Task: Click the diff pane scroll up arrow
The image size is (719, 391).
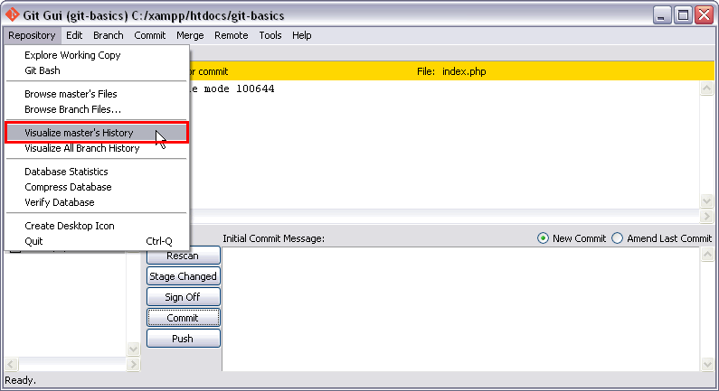Action: point(706,88)
